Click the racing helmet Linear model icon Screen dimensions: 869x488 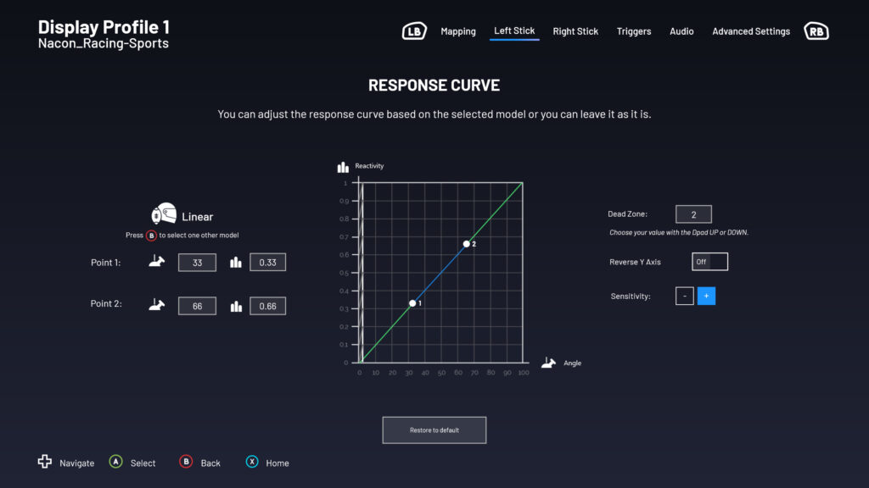click(164, 215)
